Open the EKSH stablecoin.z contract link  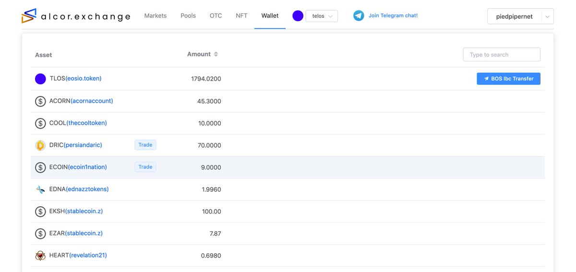(x=84, y=211)
